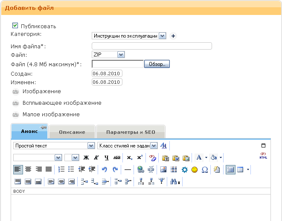Open the smiley emoticon picker
Viewport: 282px width, 221px height.
(195, 170)
